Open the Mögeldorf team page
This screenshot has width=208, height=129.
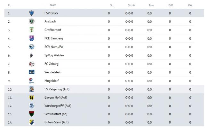[x=52, y=81]
